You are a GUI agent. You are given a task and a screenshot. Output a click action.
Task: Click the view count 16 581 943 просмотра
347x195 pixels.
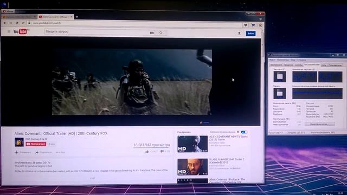tap(152, 145)
